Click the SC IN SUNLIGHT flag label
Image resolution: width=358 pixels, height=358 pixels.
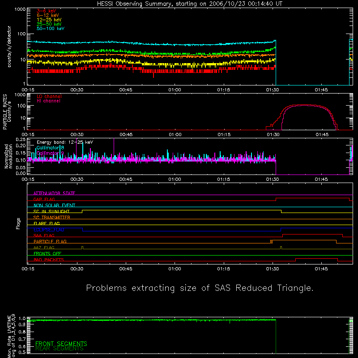point(51,211)
